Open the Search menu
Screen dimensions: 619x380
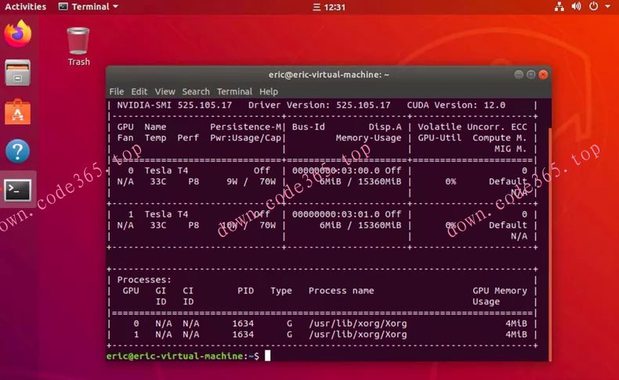[x=196, y=91]
